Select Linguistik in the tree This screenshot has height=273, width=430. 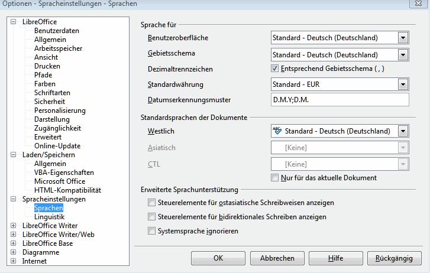pyautogui.click(x=49, y=217)
